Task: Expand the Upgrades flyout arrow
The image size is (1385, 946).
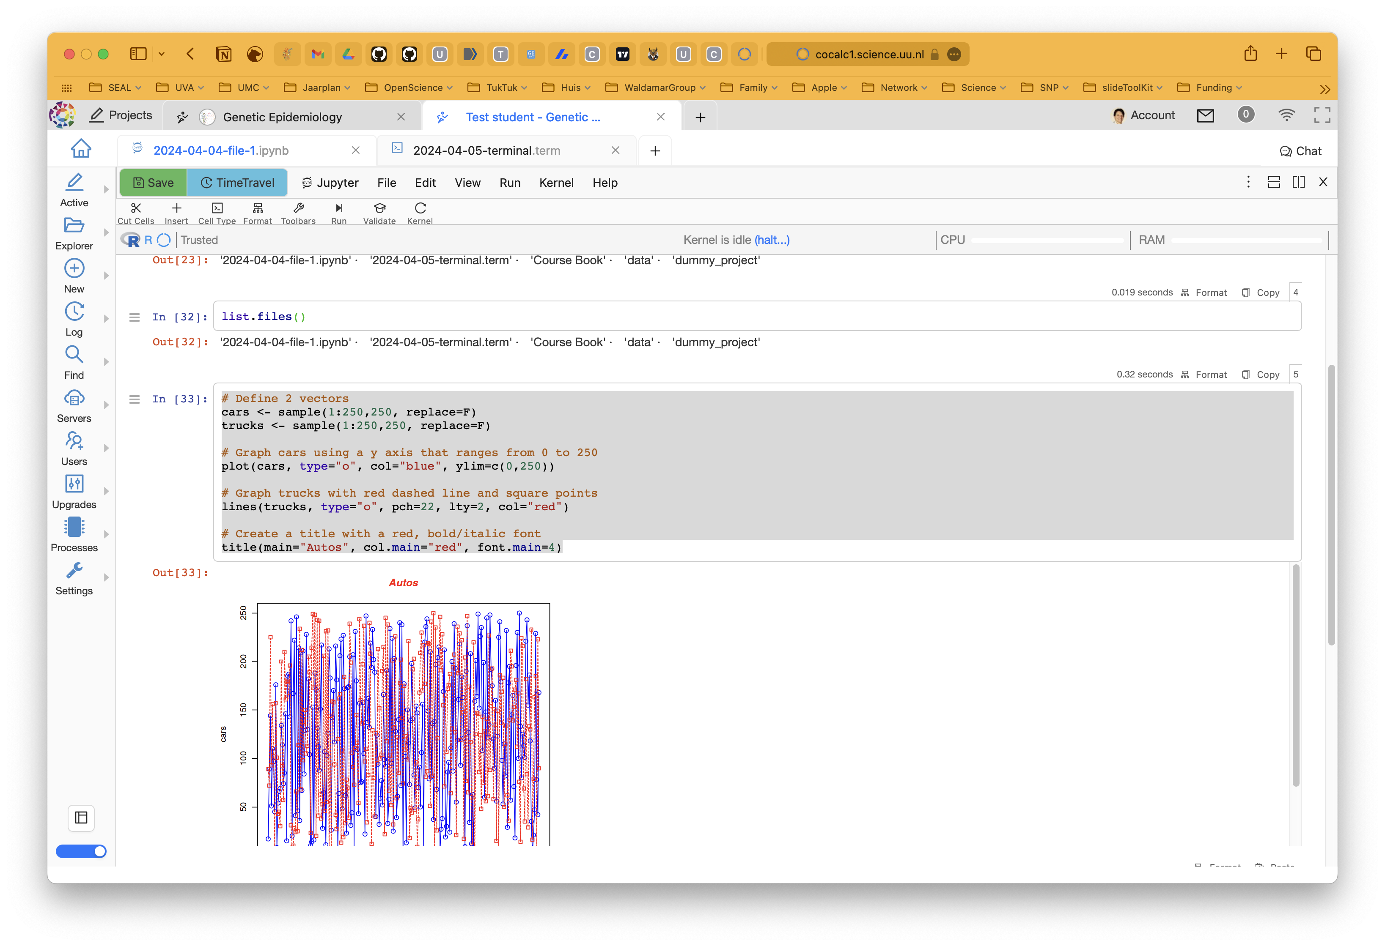Action: (106, 492)
